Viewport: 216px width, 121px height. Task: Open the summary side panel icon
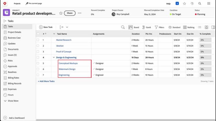(213, 27)
